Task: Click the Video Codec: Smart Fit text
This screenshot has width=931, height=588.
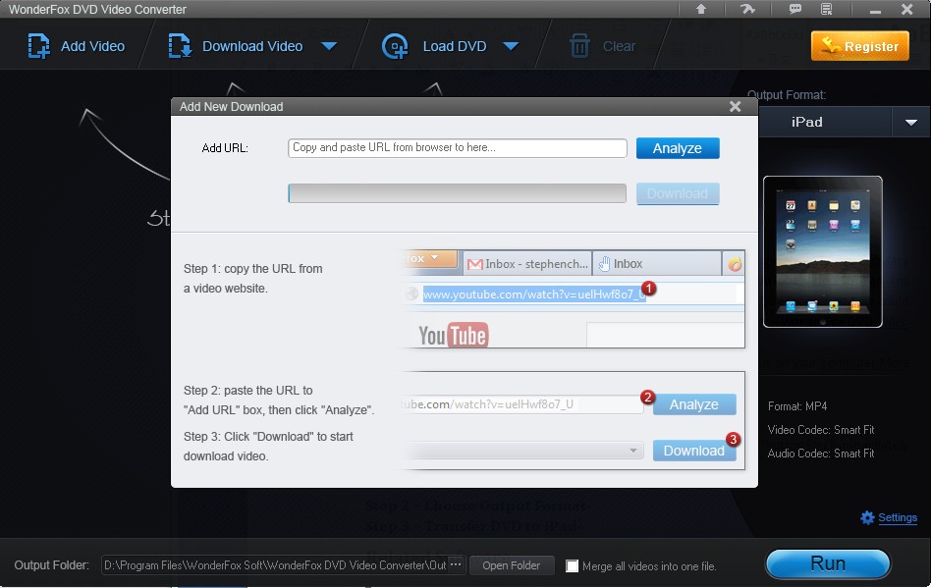Action: pyautogui.click(x=821, y=430)
